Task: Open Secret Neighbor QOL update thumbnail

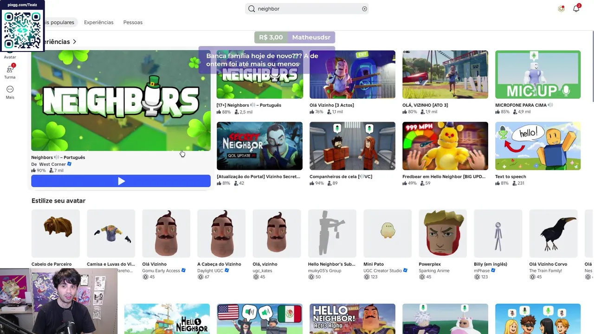Action: pyautogui.click(x=259, y=146)
